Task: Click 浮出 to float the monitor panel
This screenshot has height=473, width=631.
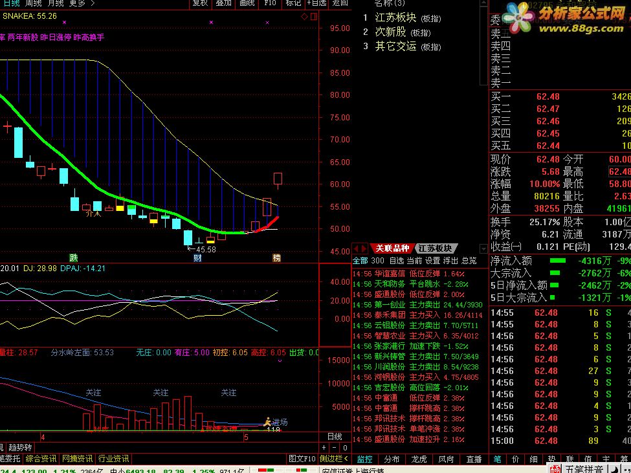Action: click(x=450, y=261)
